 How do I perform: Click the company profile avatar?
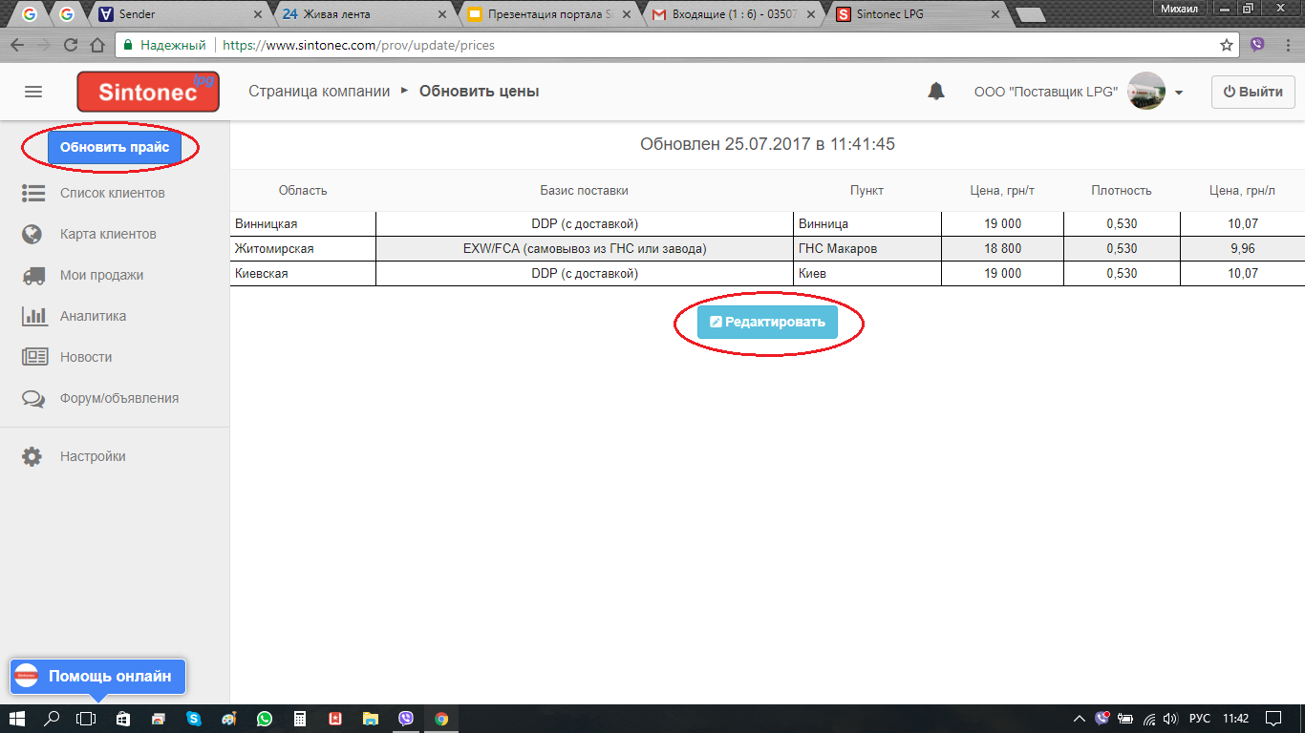click(1146, 92)
